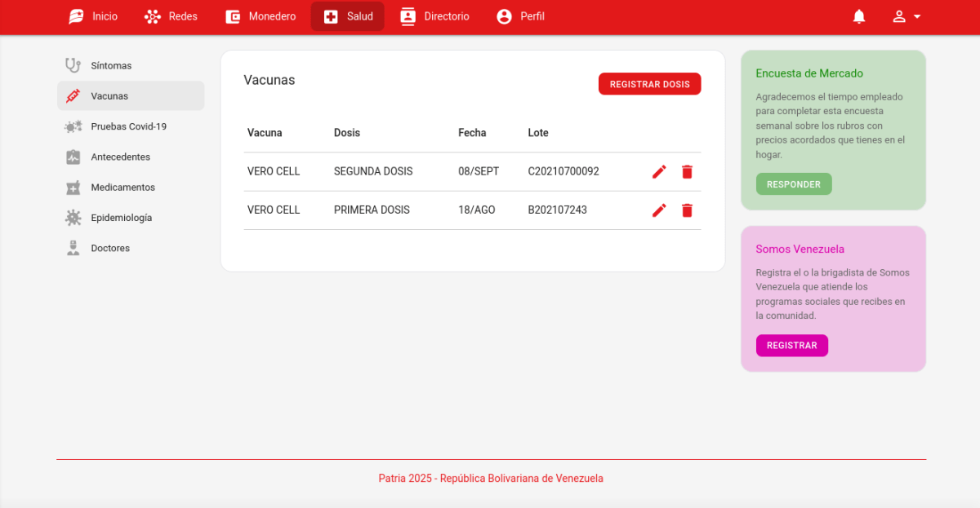Screen dimensions: 980x508
Task: Open Directorio from the navigation bar
Action: click(434, 16)
